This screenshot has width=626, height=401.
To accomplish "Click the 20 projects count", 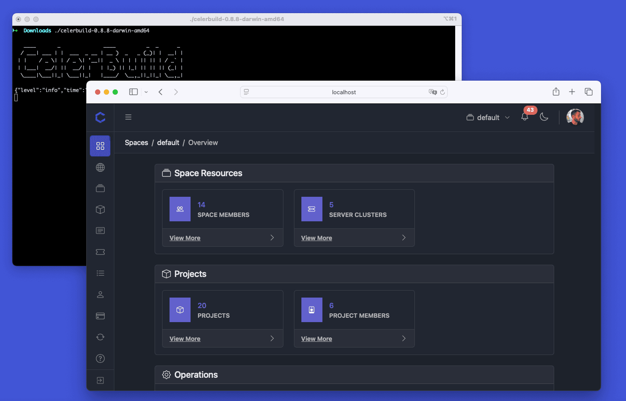I will point(202,305).
